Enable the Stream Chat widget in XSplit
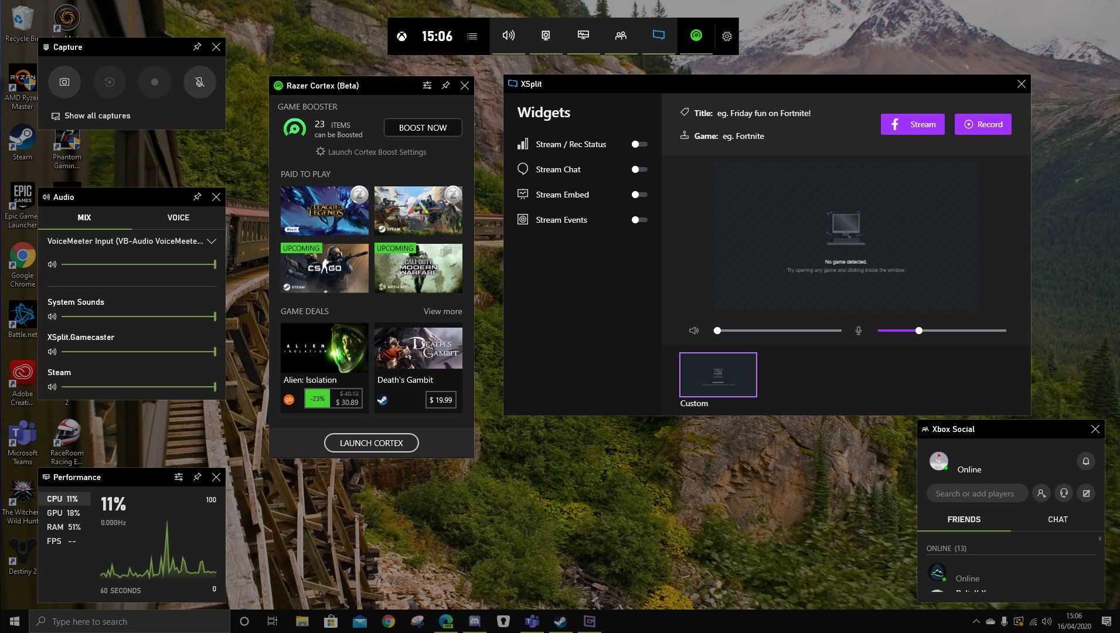Viewport: 1120px width, 633px height. (x=639, y=169)
